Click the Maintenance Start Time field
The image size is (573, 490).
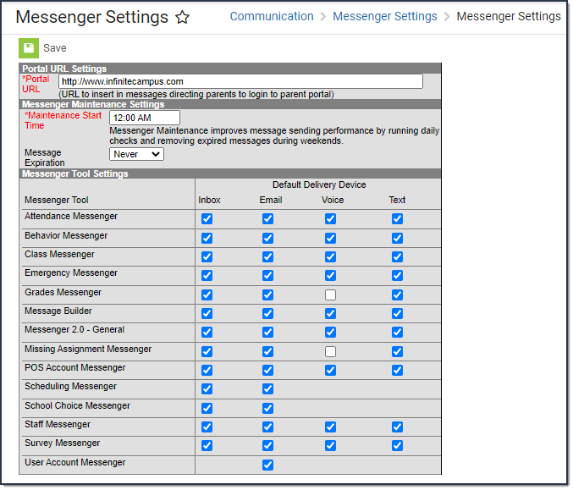tap(145, 118)
